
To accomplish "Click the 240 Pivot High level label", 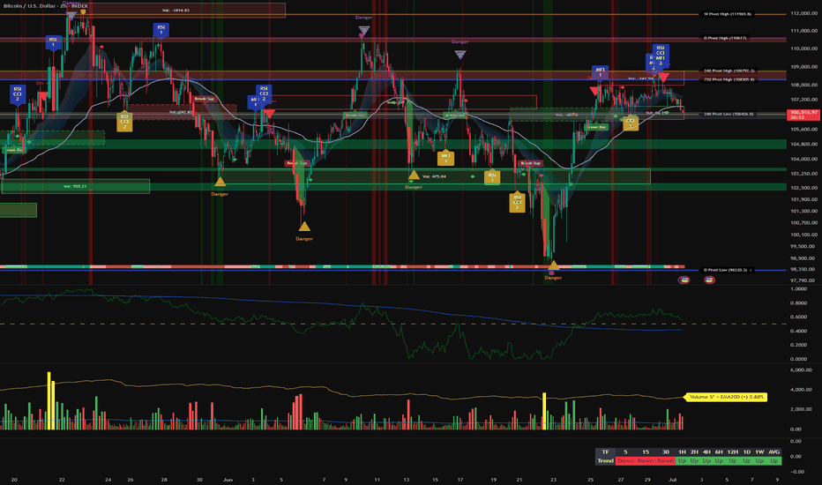I will pyautogui.click(x=729, y=71).
